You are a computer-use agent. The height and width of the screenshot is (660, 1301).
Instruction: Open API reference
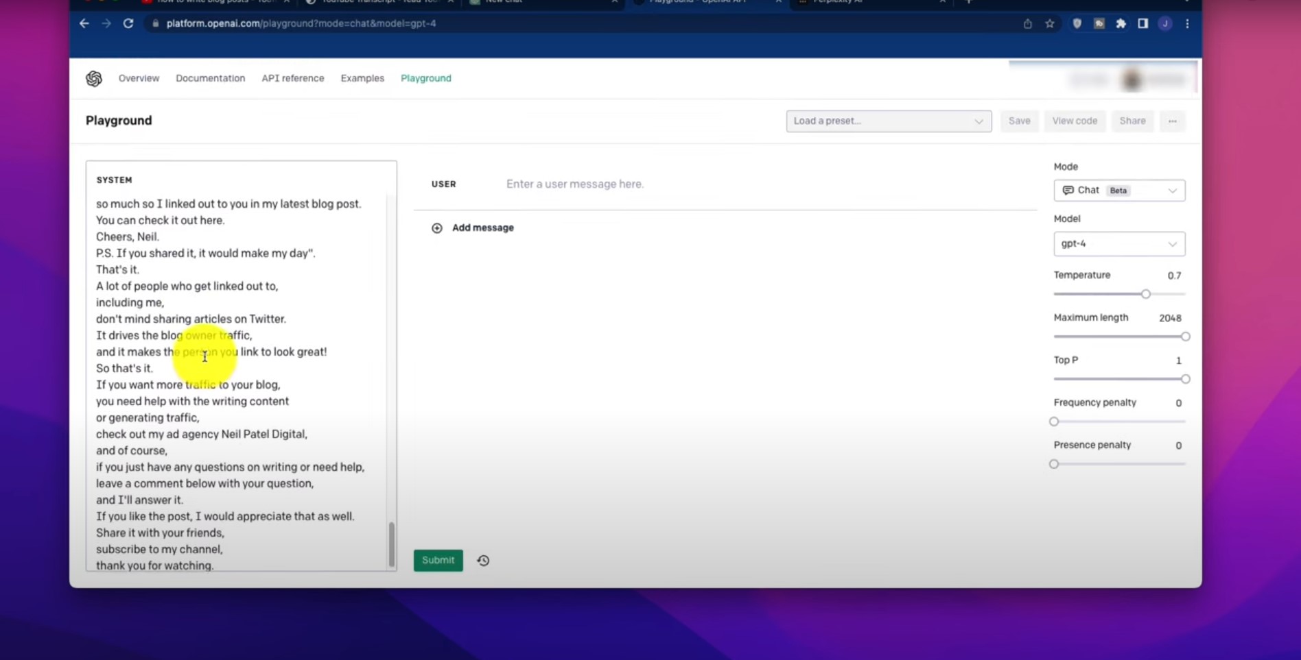[292, 78]
